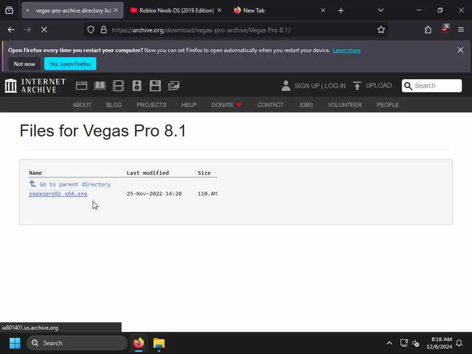This screenshot has width=472, height=354.
Task: Click the 110.4M size cell
Action: click(207, 194)
